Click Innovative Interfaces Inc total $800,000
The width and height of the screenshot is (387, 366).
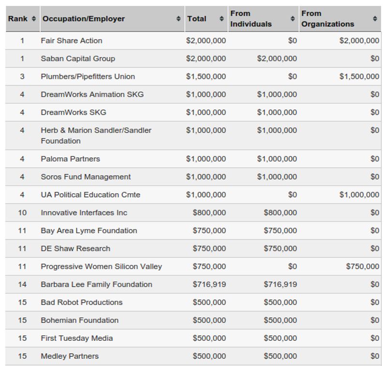[209, 213]
